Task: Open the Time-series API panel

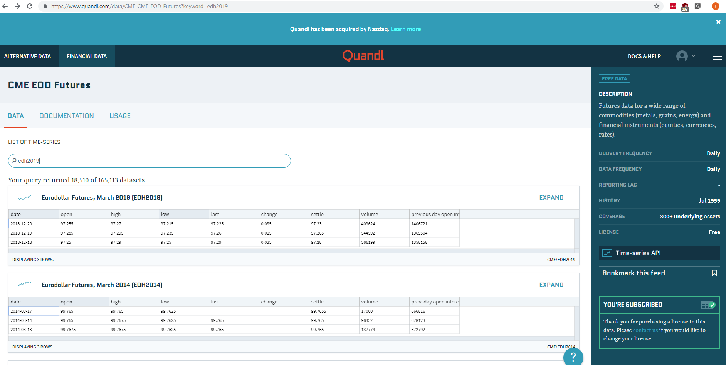Action: 659,253
